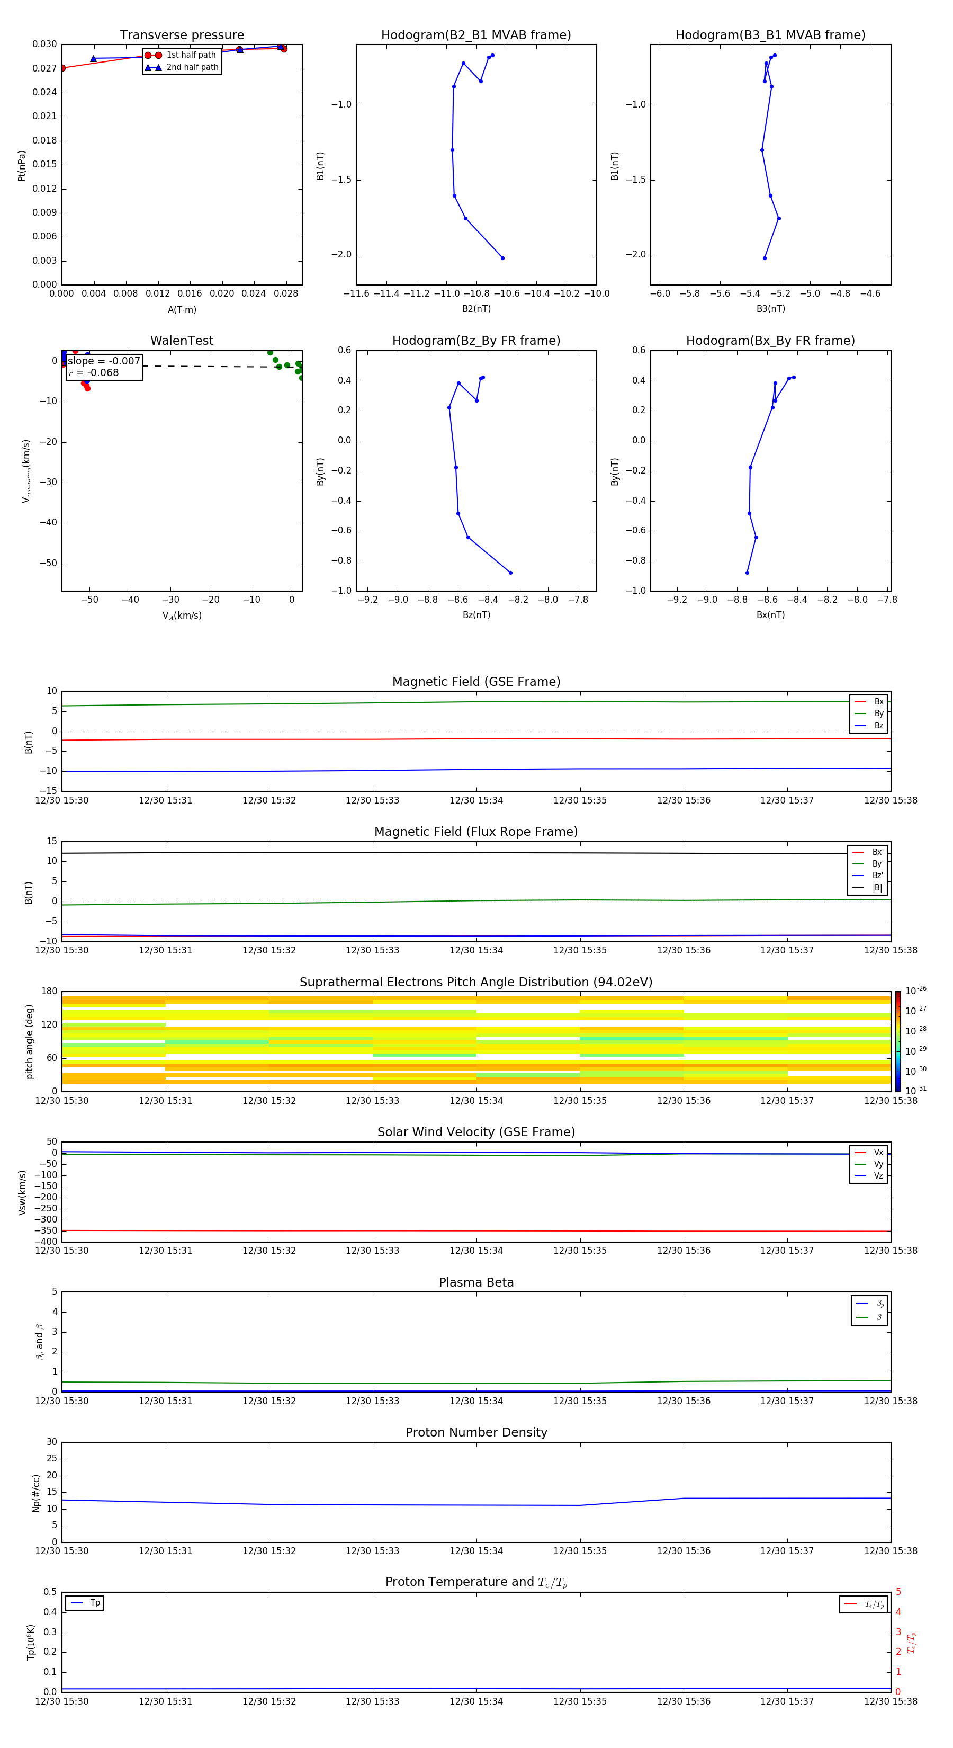Click the 'WalenTest' plot title
Image resolution: width=953 pixels, height=1748 pixels.
[182, 341]
